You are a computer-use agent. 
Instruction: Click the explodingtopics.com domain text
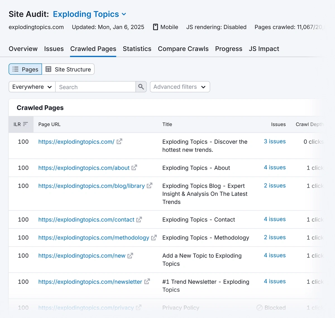pyautogui.click(x=36, y=27)
